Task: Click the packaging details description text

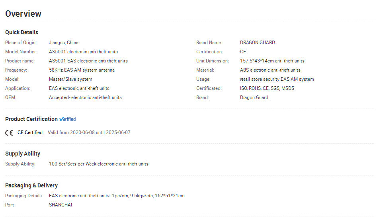Action: point(117,196)
